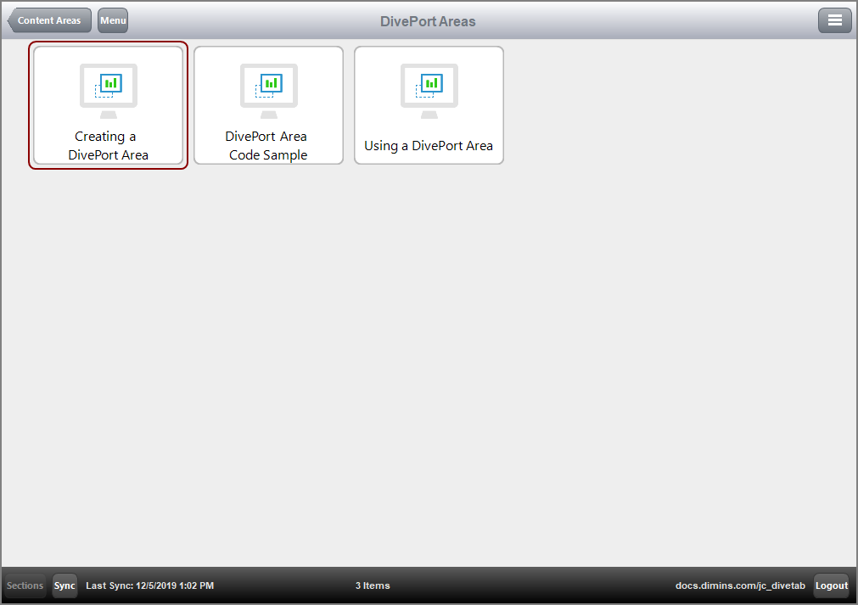Screen dimensions: 858x605
Task: Click the monitor icon for DivePort Area Code Sample
Action: point(268,89)
